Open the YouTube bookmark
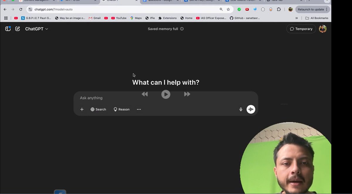This screenshot has height=194, width=352. [119, 18]
